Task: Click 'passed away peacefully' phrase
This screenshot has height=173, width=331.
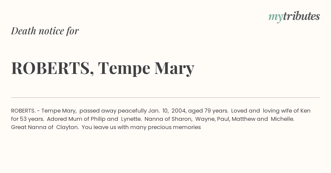Action: pos(113,111)
